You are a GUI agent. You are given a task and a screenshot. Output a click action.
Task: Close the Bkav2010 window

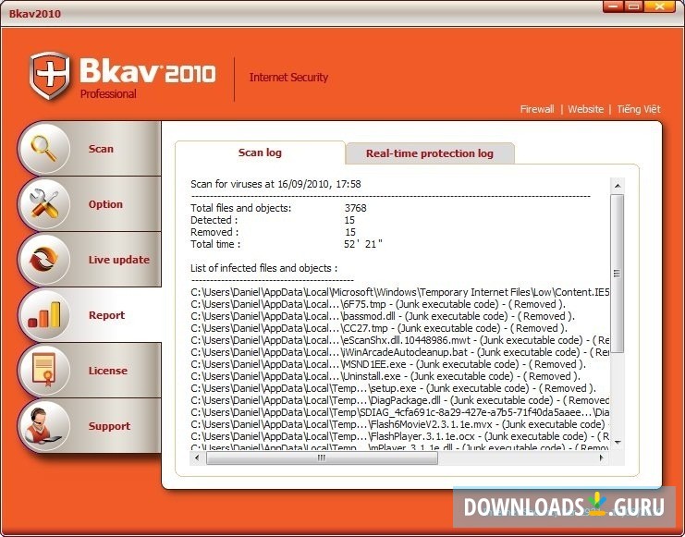point(659,6)
